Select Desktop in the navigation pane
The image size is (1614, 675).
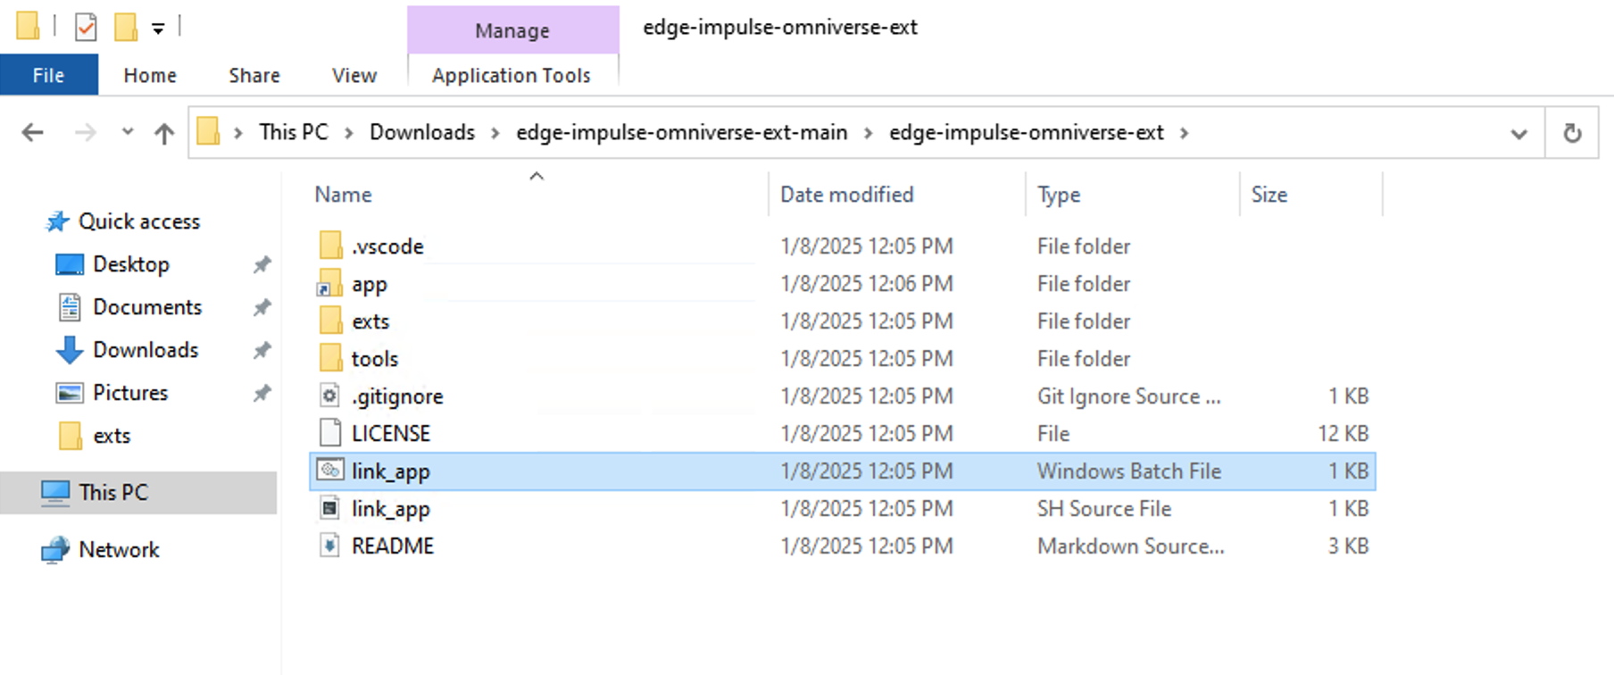(x=131, y=264)
